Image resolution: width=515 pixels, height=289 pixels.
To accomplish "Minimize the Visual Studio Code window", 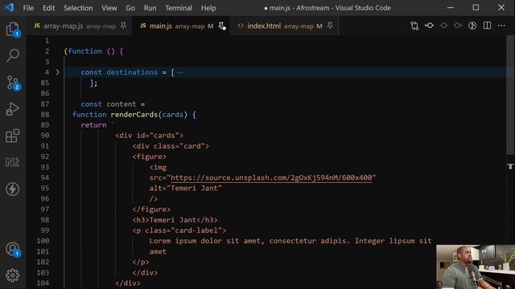I will pyautogui.click(x=451, y=7).
